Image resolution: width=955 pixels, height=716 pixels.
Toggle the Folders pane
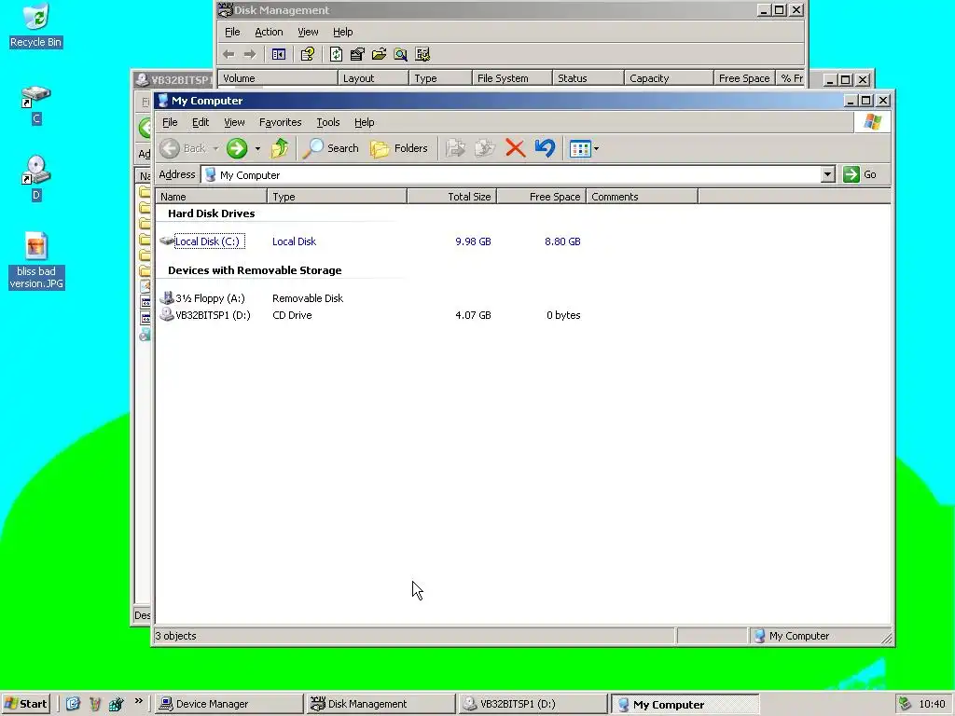pyautogui.click(x=398, y=148)
